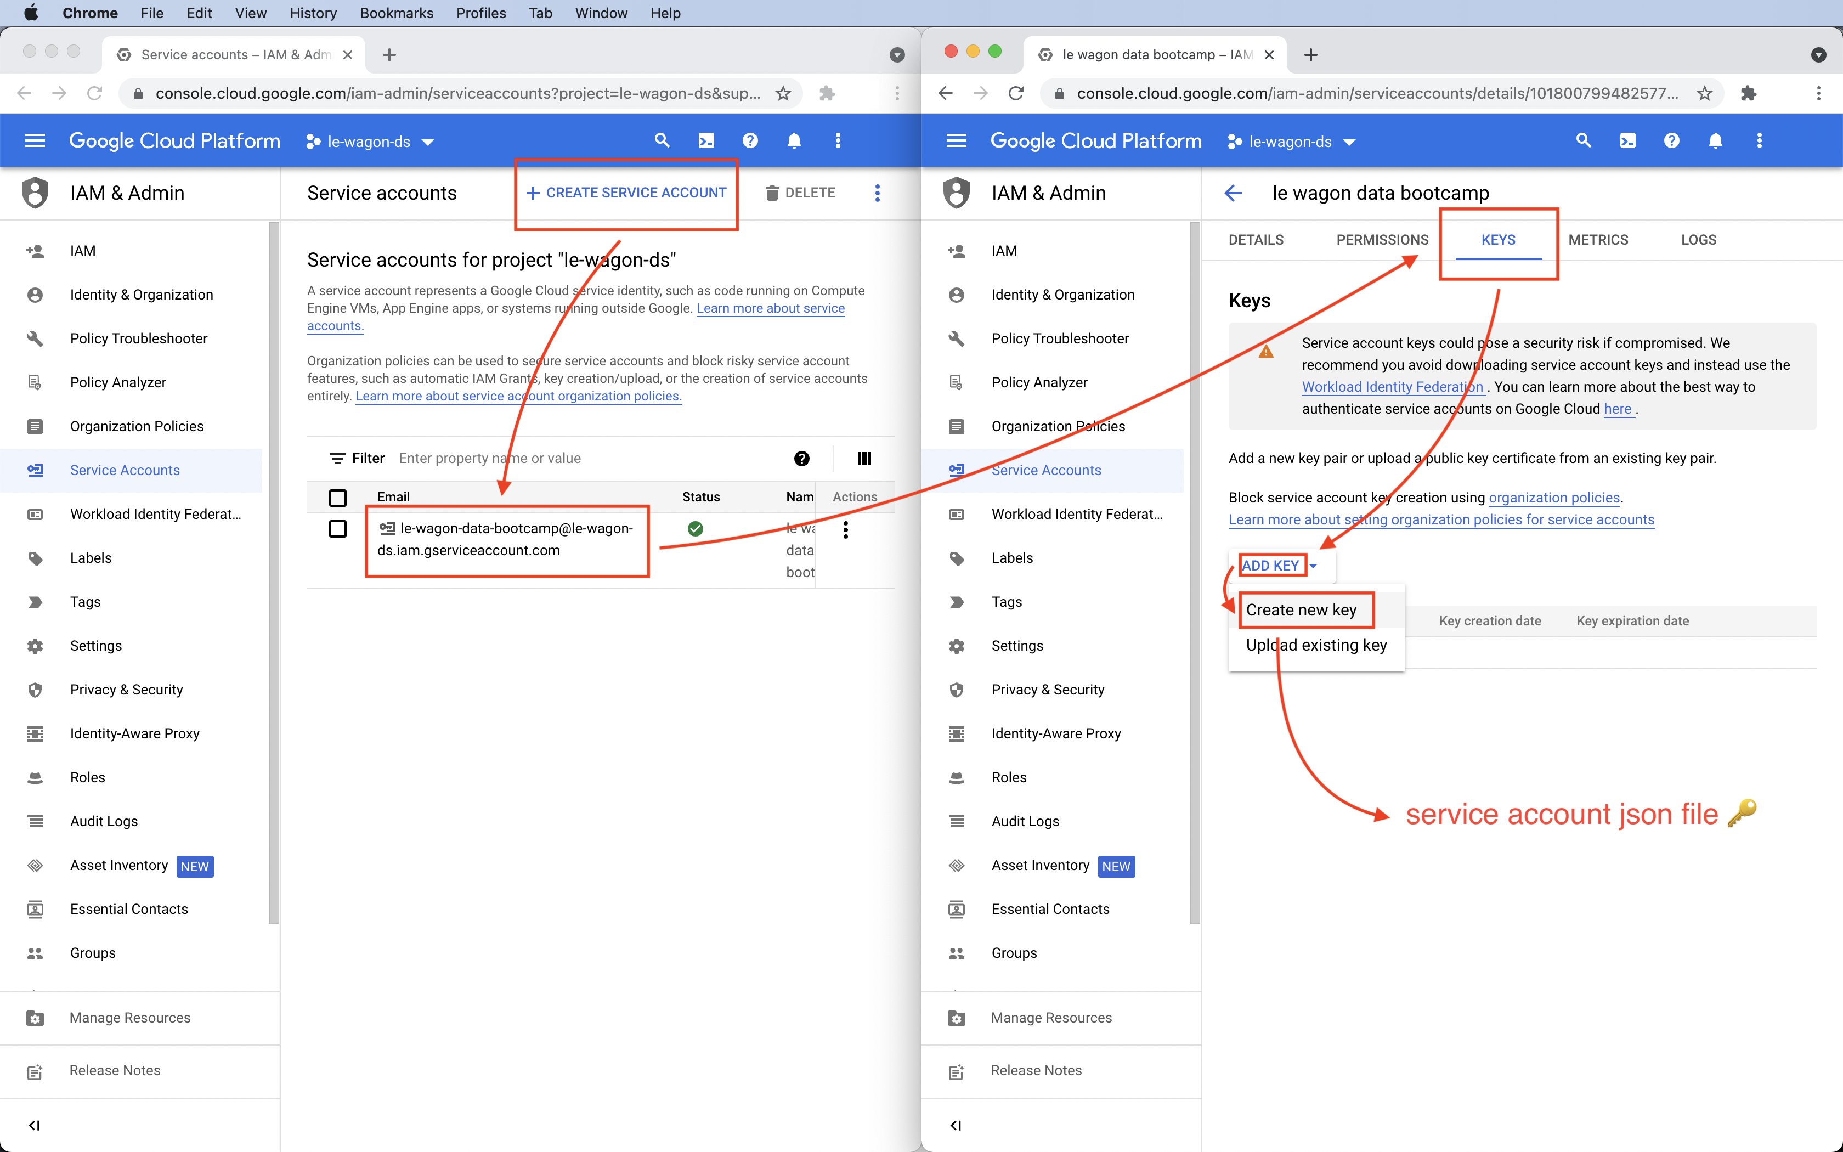Viewport: 1843px width, 1152px height.
Task: Click the back arrow beside le wagon data bootcamp
Action: [1233, 194]
